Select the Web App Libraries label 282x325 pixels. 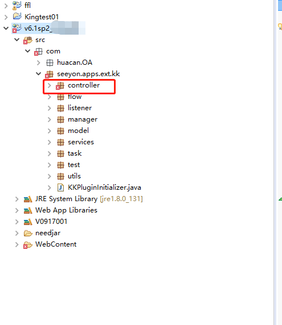(x=66, y=210)
